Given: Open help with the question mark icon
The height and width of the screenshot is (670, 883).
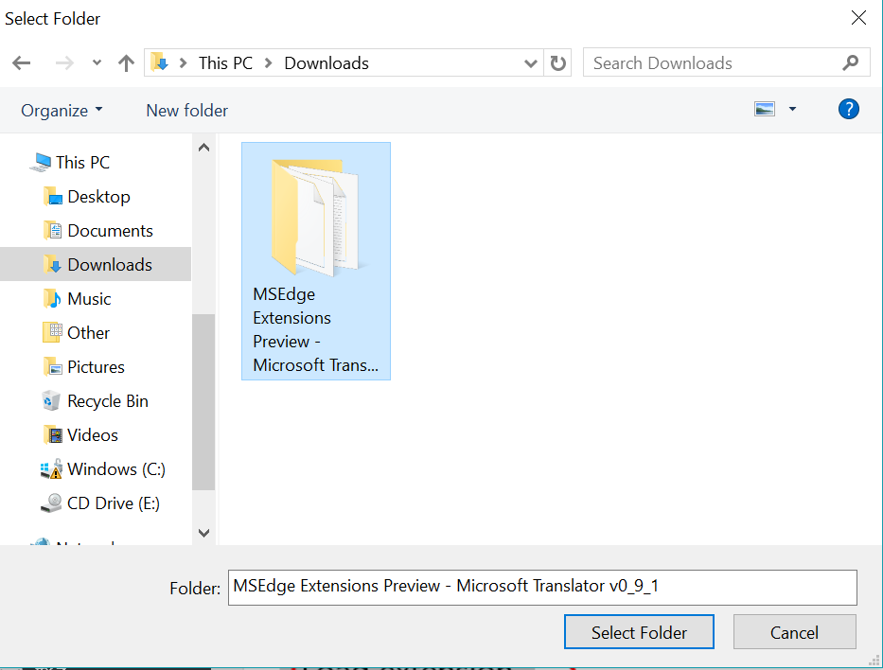Looking at the screenshot, I should [848, 109].
